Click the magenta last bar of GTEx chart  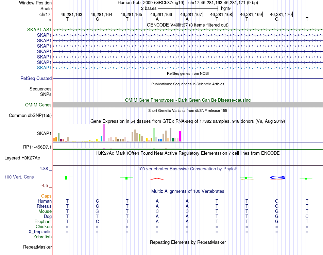tap(180, 136)
